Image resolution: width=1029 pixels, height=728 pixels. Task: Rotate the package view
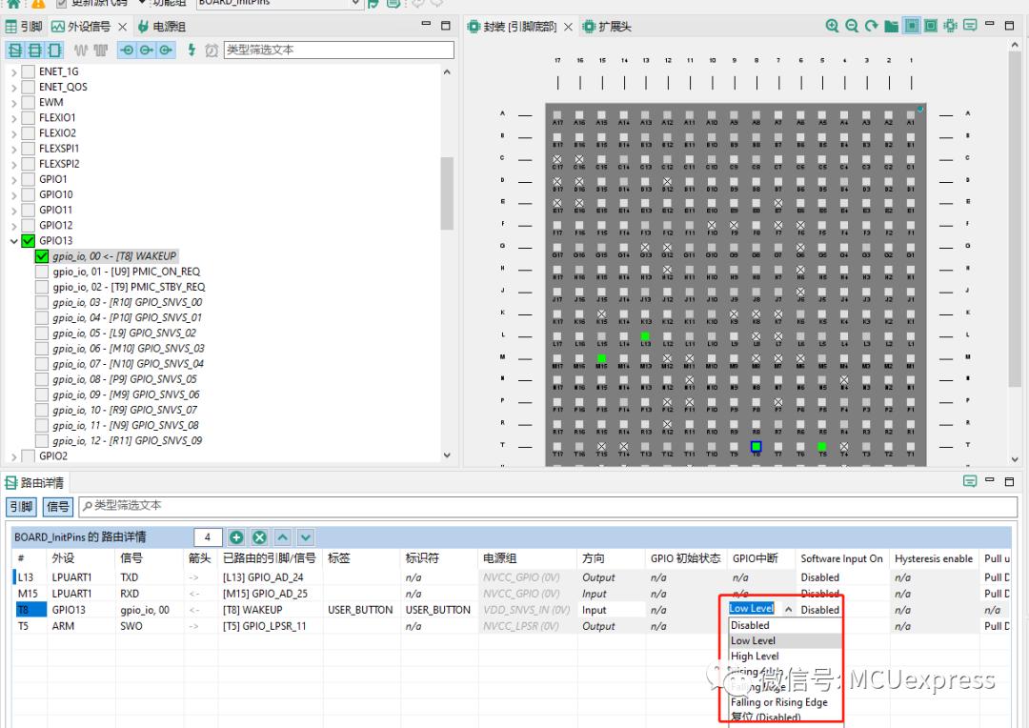pos(872,27)
